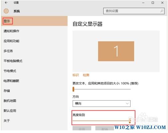Image resolution: width=168 pixels, height=133 pixels.
Task: Select 默认应用 in the sidebar
Action: click(x=10, y=111)
